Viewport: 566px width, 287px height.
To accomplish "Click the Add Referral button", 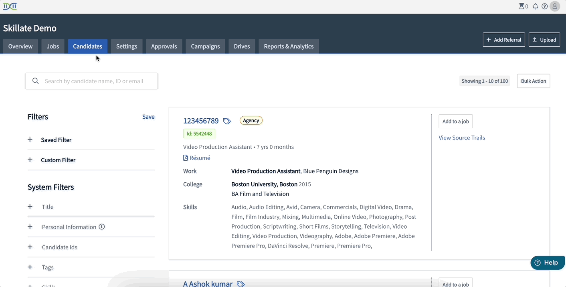I will 504,40.
